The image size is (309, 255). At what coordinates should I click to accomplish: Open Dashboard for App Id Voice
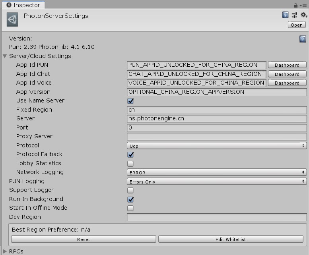tap(287, 83)
